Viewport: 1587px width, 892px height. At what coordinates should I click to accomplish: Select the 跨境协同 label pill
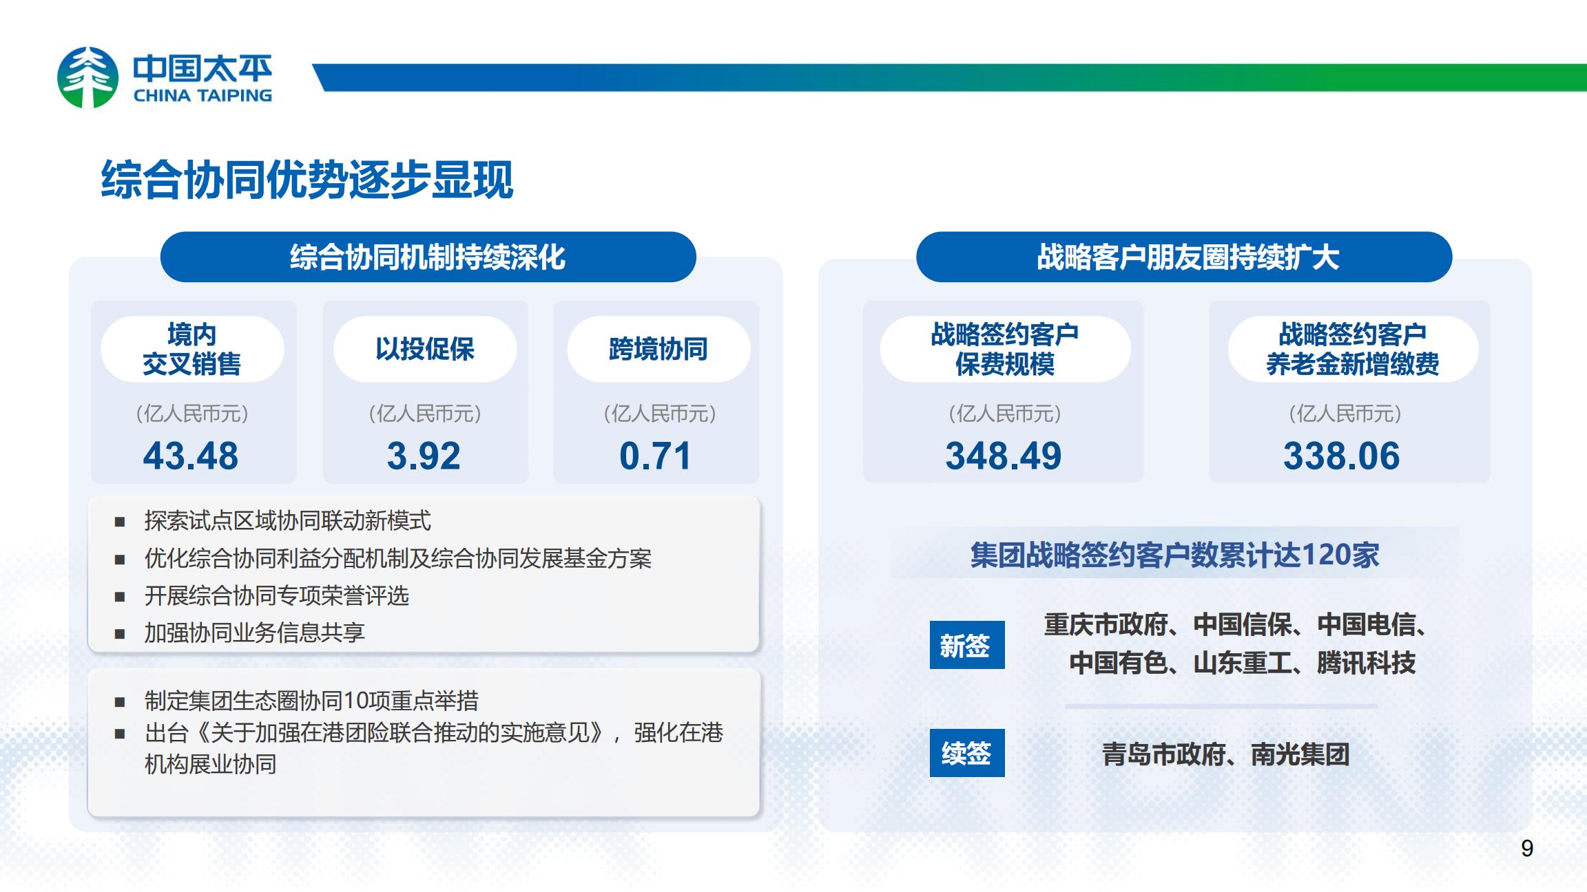click(x=658, y=349)
